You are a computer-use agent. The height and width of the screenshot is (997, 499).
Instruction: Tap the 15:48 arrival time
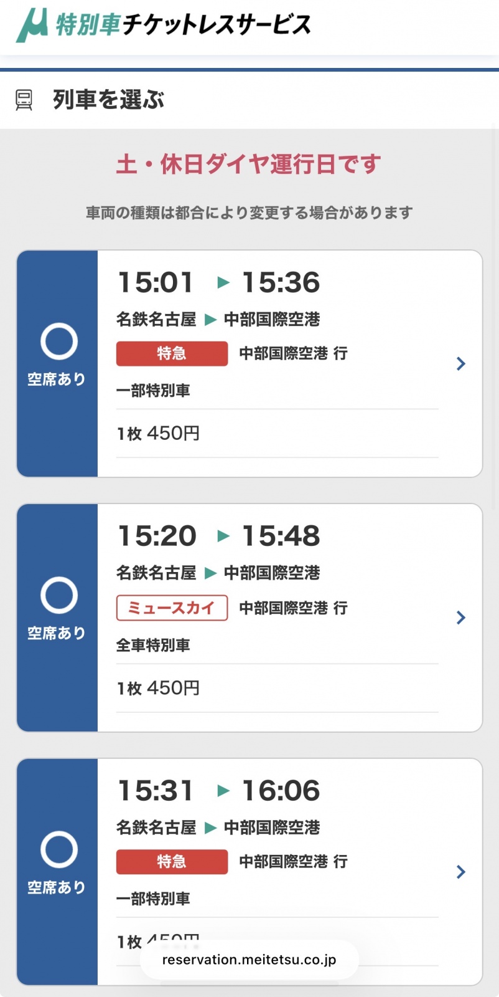tap(281, 536)
